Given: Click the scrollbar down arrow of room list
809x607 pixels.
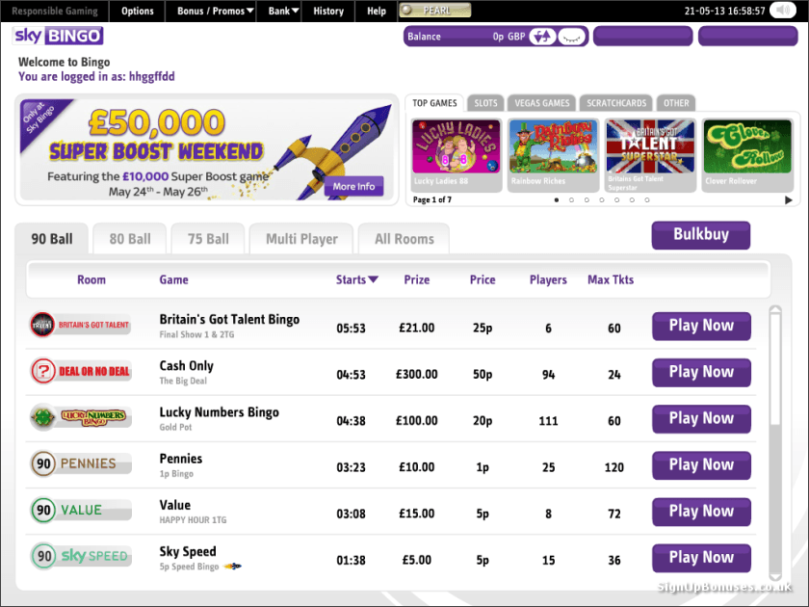Looking at the screenshot, I should point(775,576).
